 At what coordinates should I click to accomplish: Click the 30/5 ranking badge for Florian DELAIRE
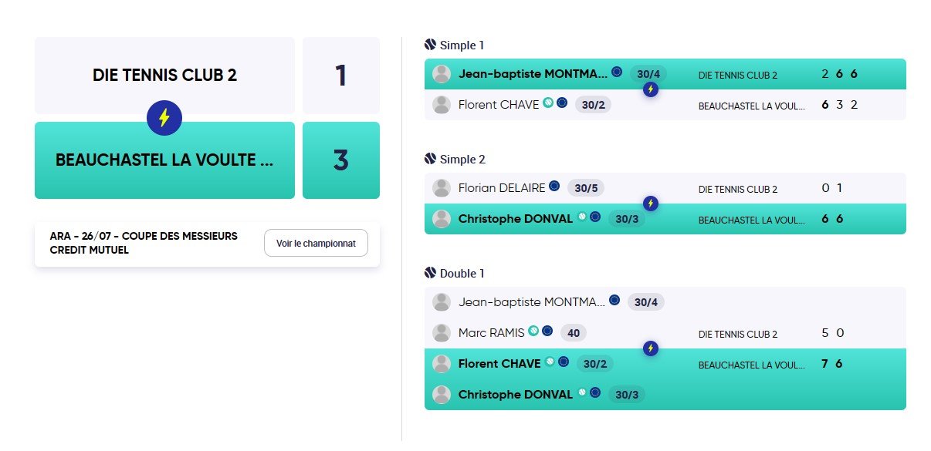click(587, 188)
